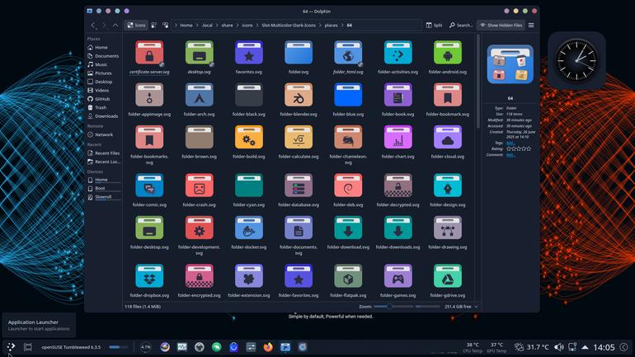This screenshot has height=357, width=635.
Task: Select folder-games.svg file icon
Action: tap(397, 276)
